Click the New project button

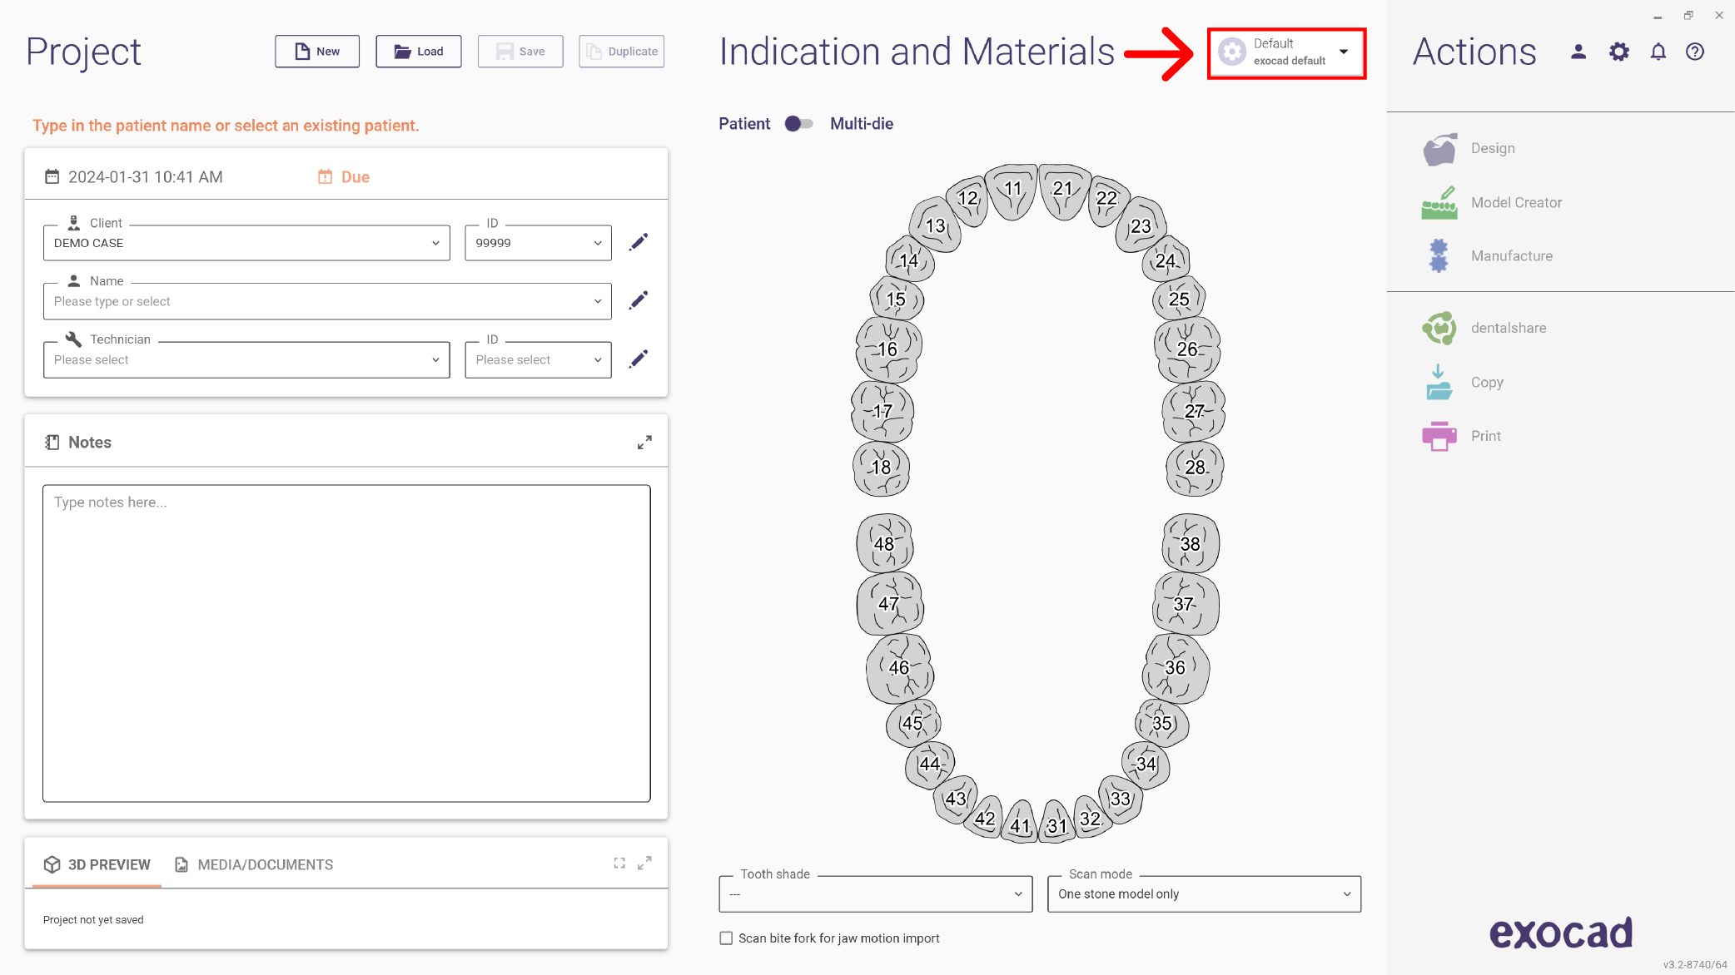click(x=317, y=52)
